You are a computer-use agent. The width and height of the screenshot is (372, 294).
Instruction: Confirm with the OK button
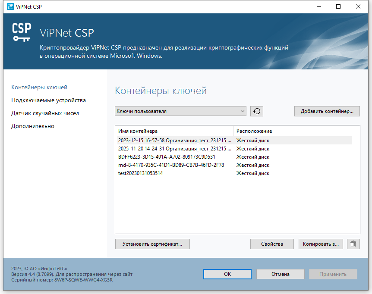click(x=227, y=274)
